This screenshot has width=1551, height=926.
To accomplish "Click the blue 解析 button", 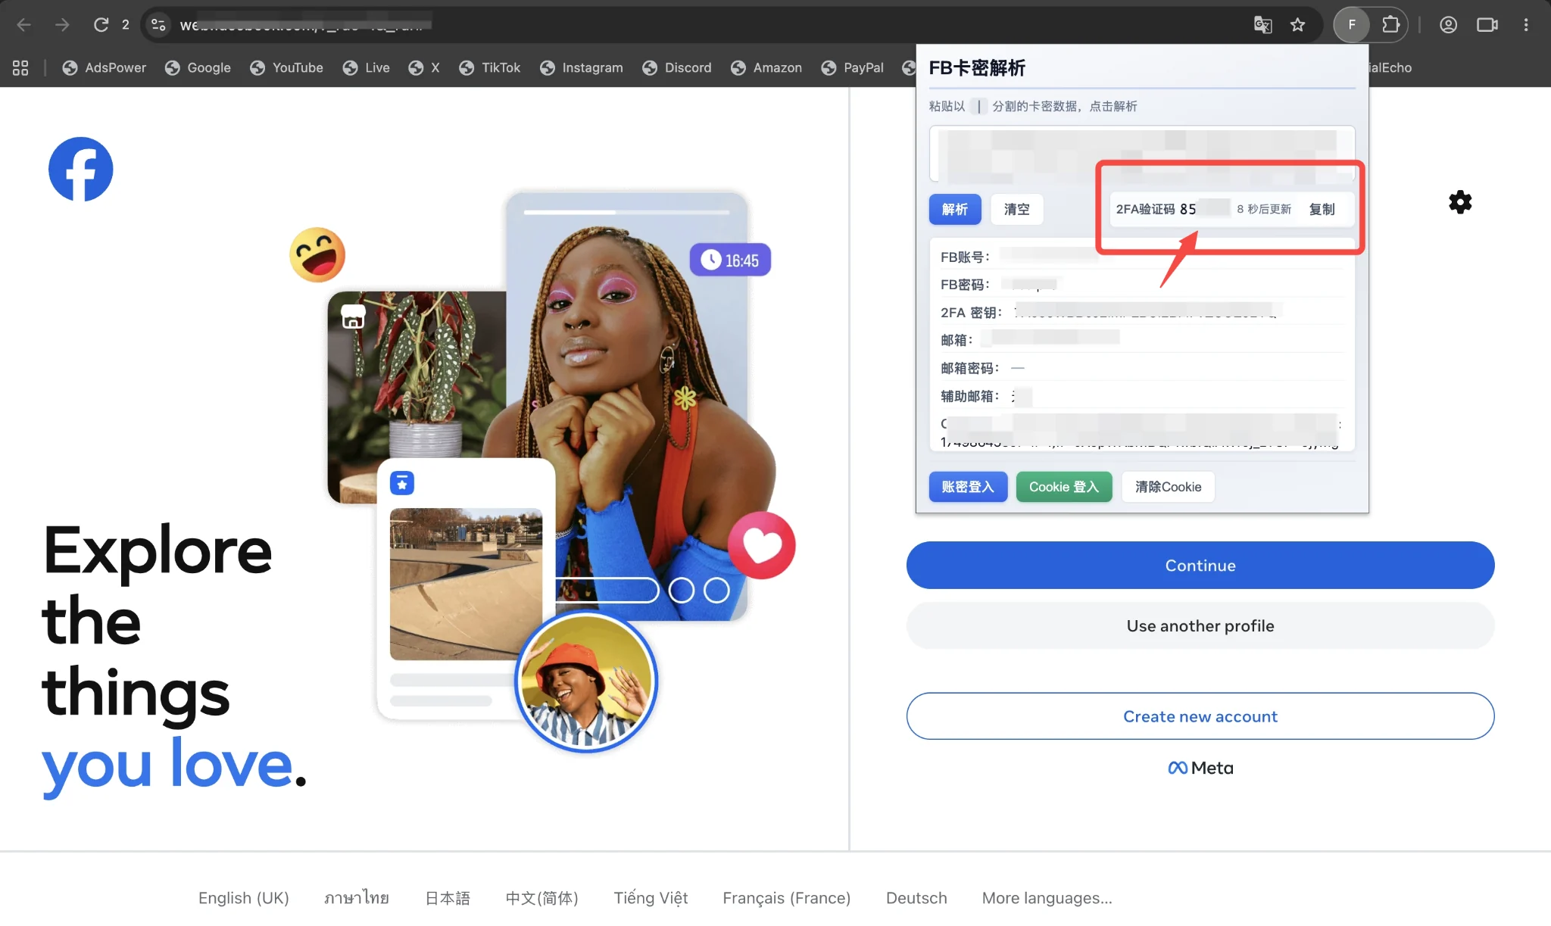I will [x=955, y=209].
